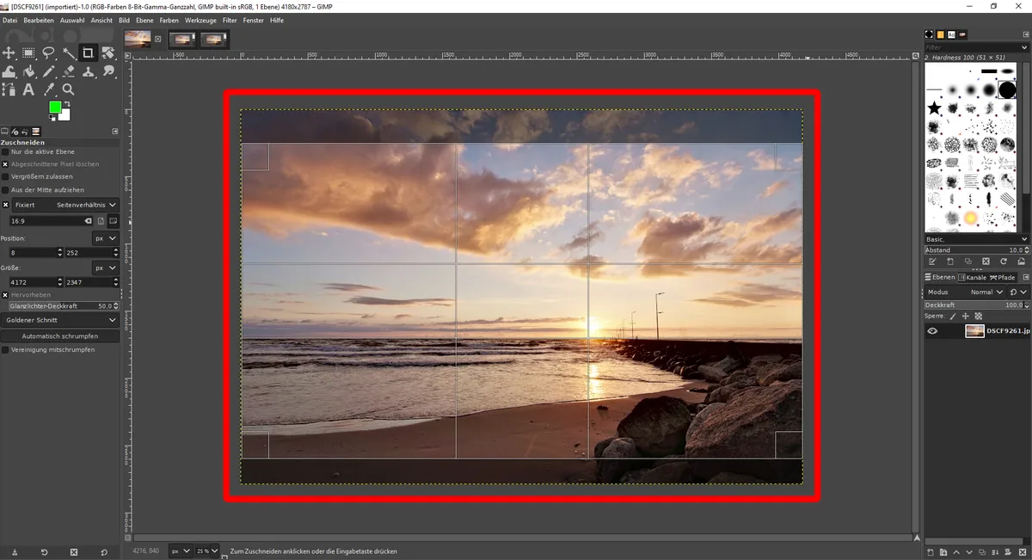Save tool preset at options bottom
This screenshot has width=1032, height=560.
[x=15, y=551]
